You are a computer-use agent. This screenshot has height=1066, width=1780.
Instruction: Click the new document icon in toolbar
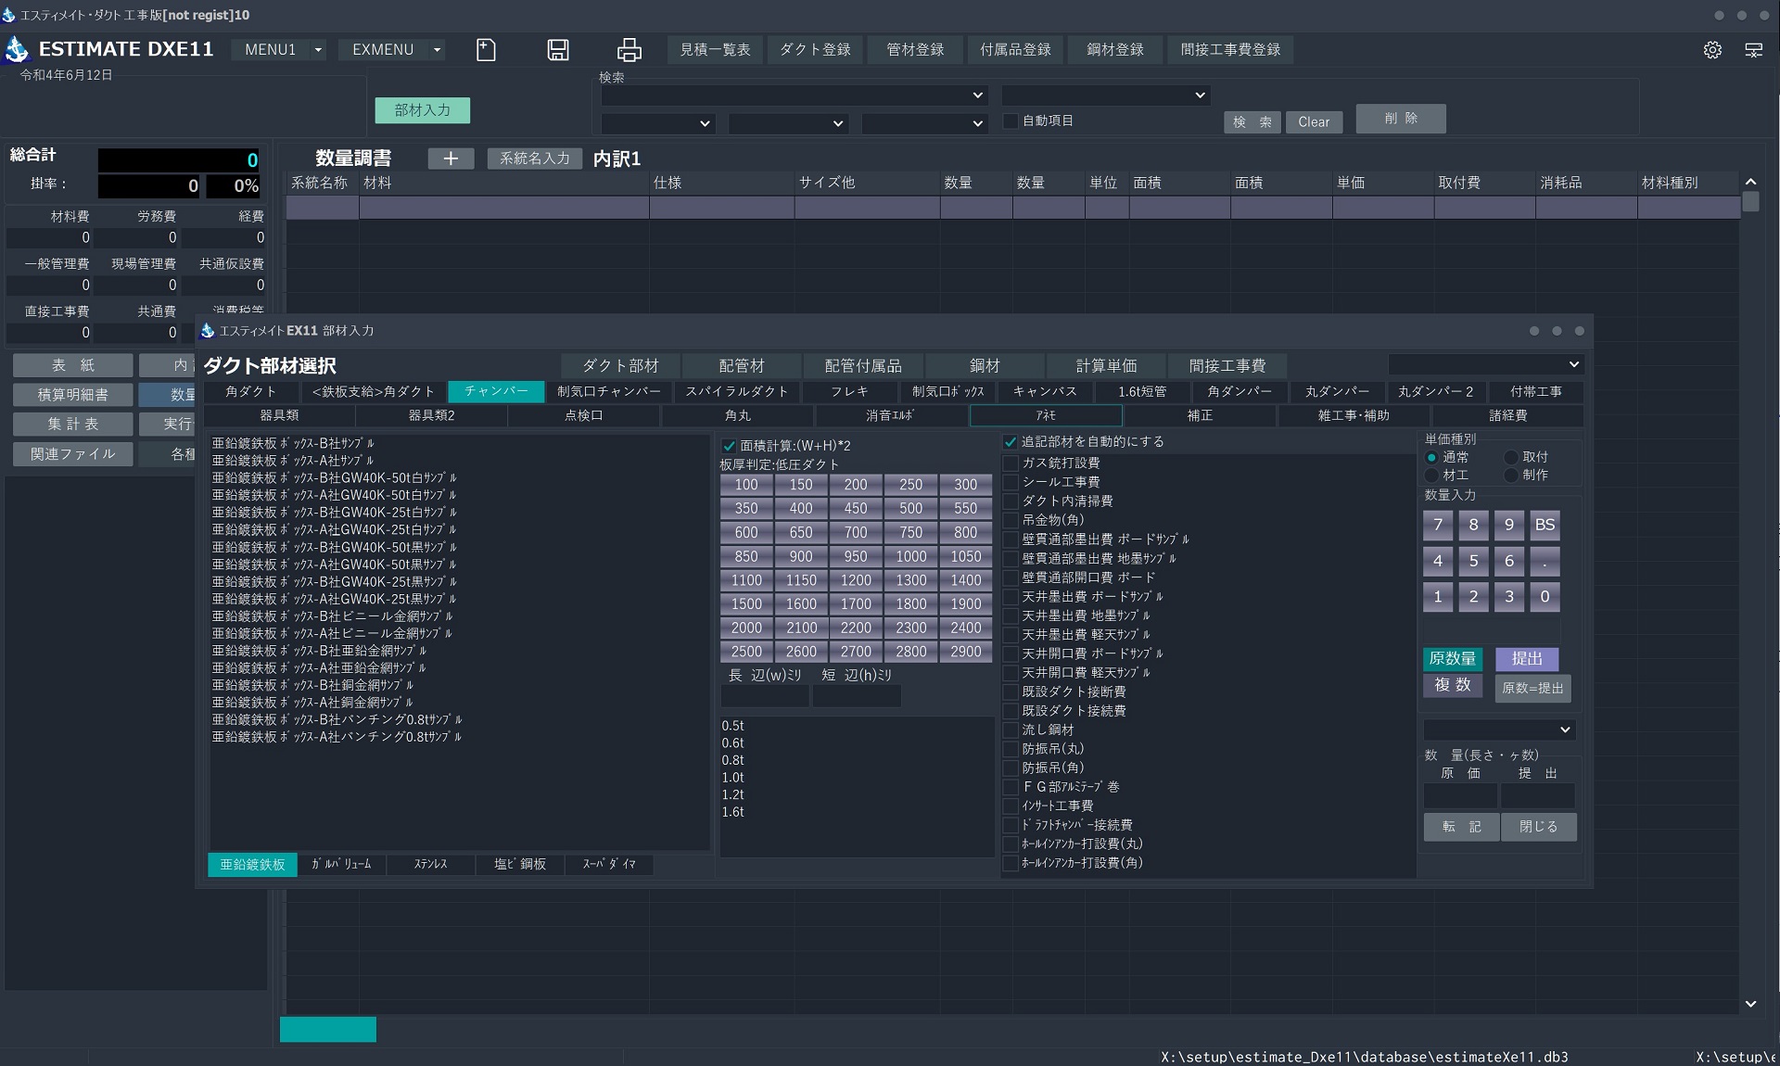click(x=486, y=50)
